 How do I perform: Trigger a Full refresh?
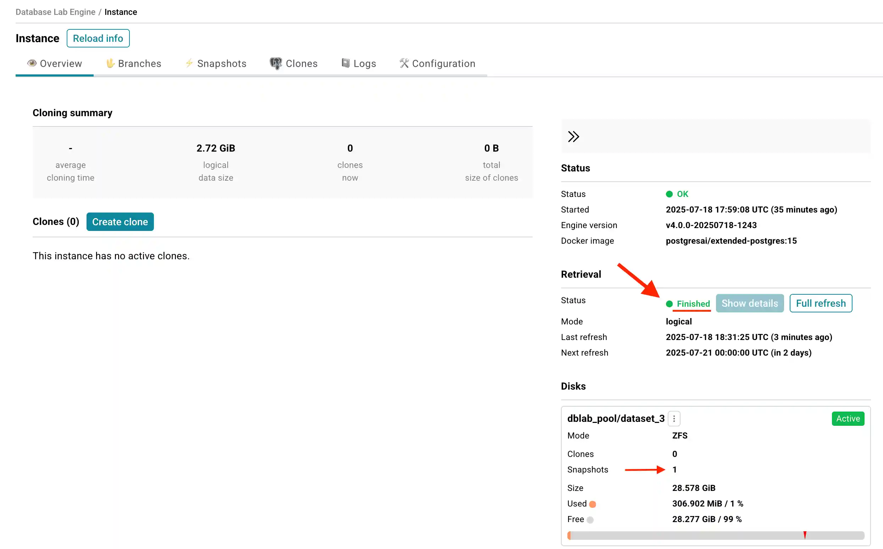tap(821, 303)
